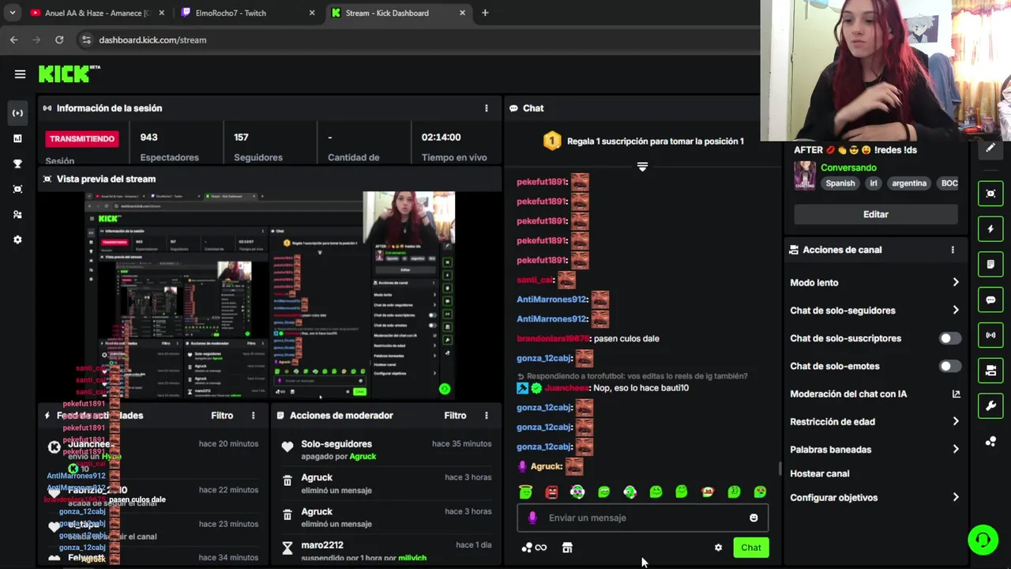Open the trophy achievements icon in the left sidebar

17,164
